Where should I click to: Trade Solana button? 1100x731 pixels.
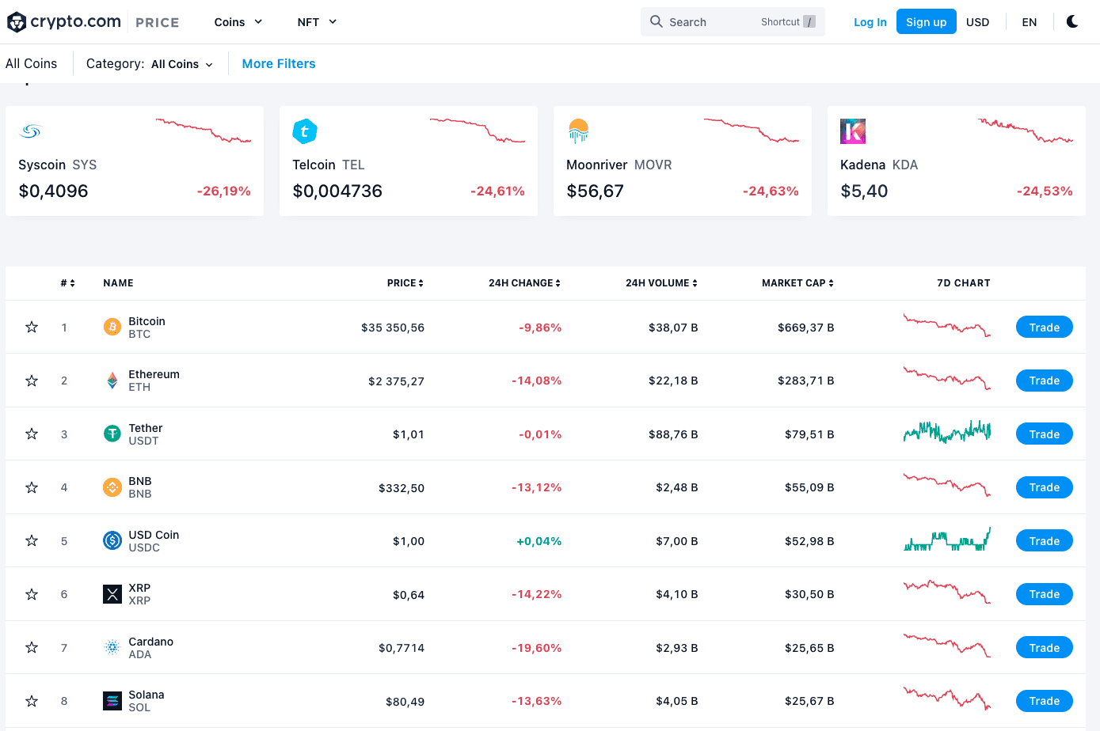pos(1045,701)
